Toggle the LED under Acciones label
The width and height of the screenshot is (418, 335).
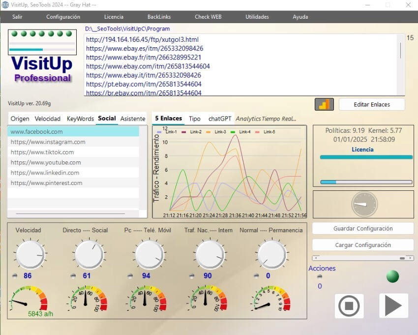coord(320,276)
